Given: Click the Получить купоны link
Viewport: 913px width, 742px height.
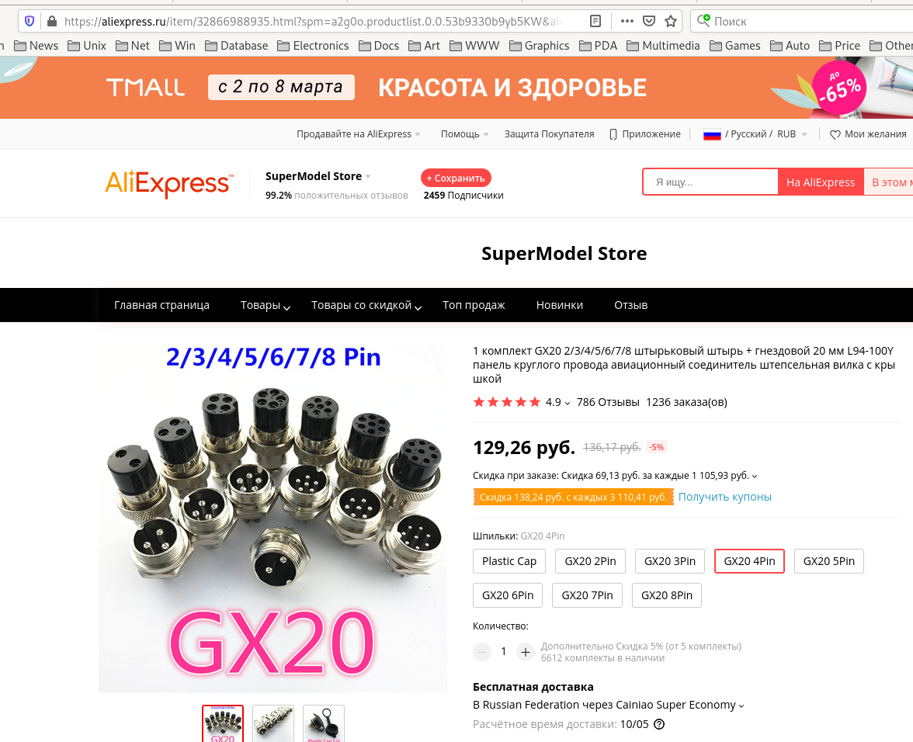Looking at the screenshot, I should [x=725, y=497].
